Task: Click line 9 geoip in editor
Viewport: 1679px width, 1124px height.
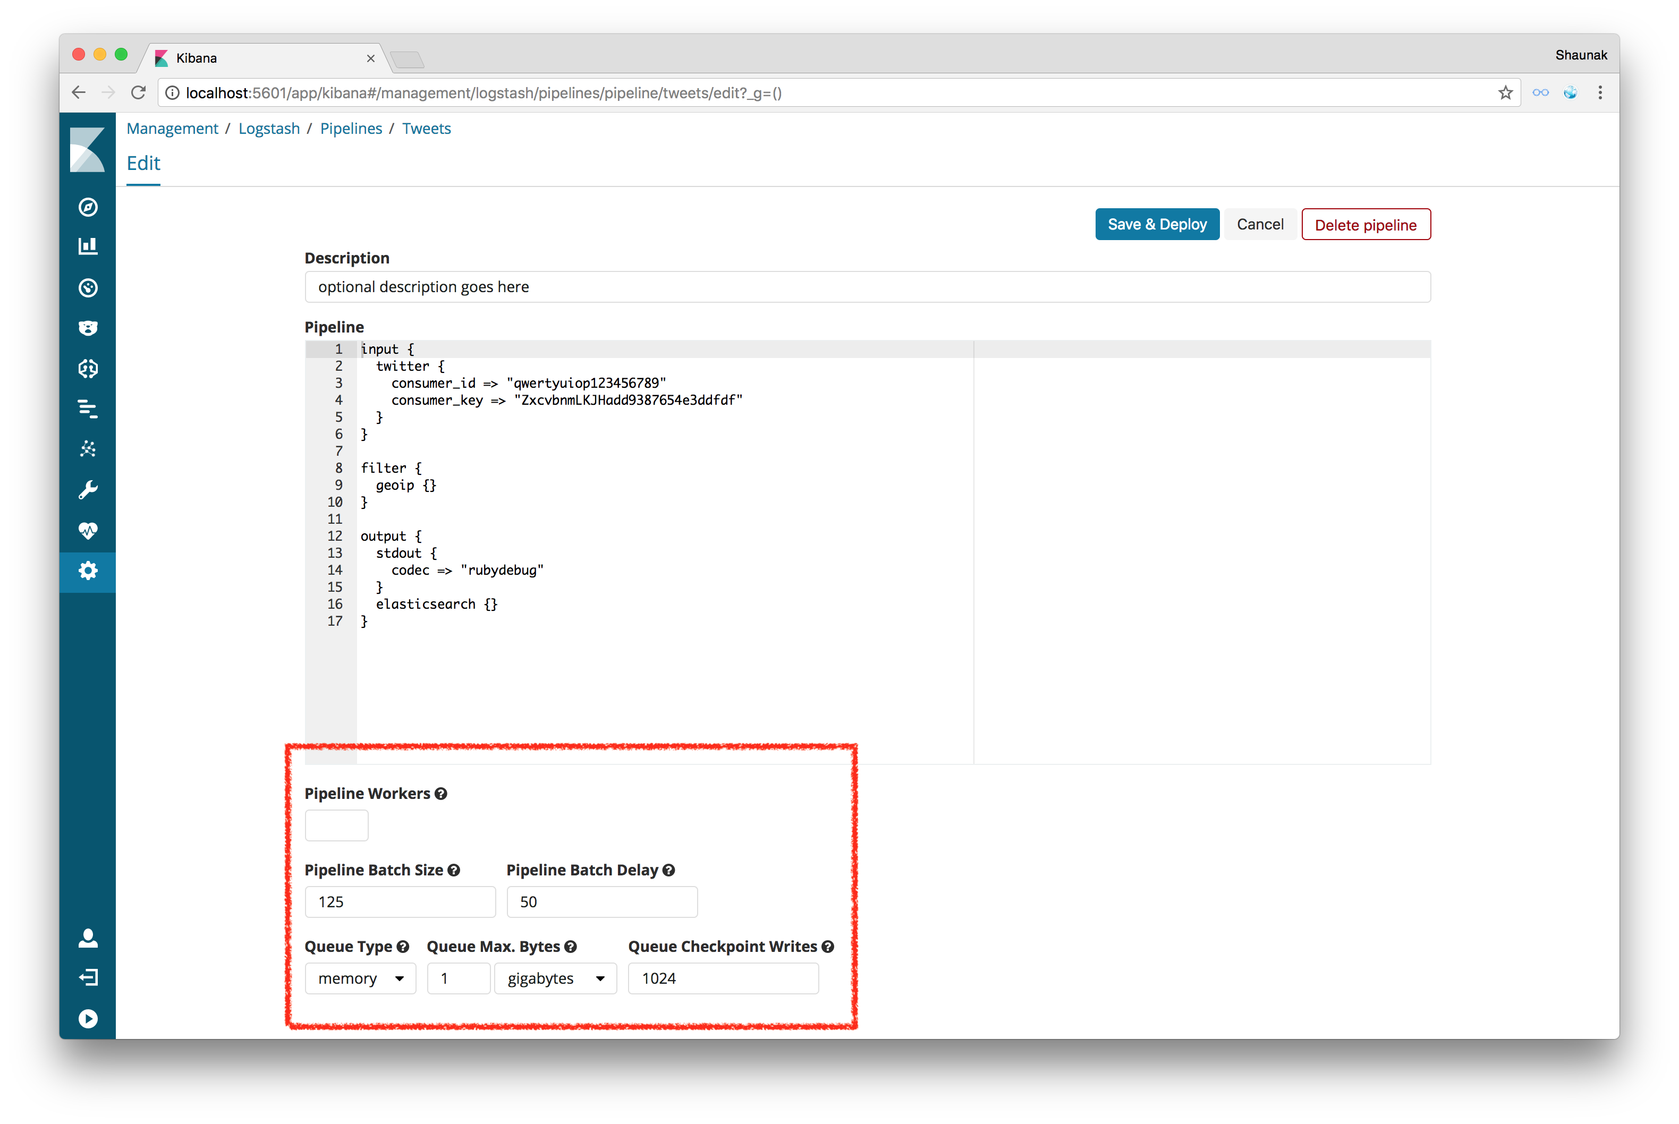Action: [406, 486]
